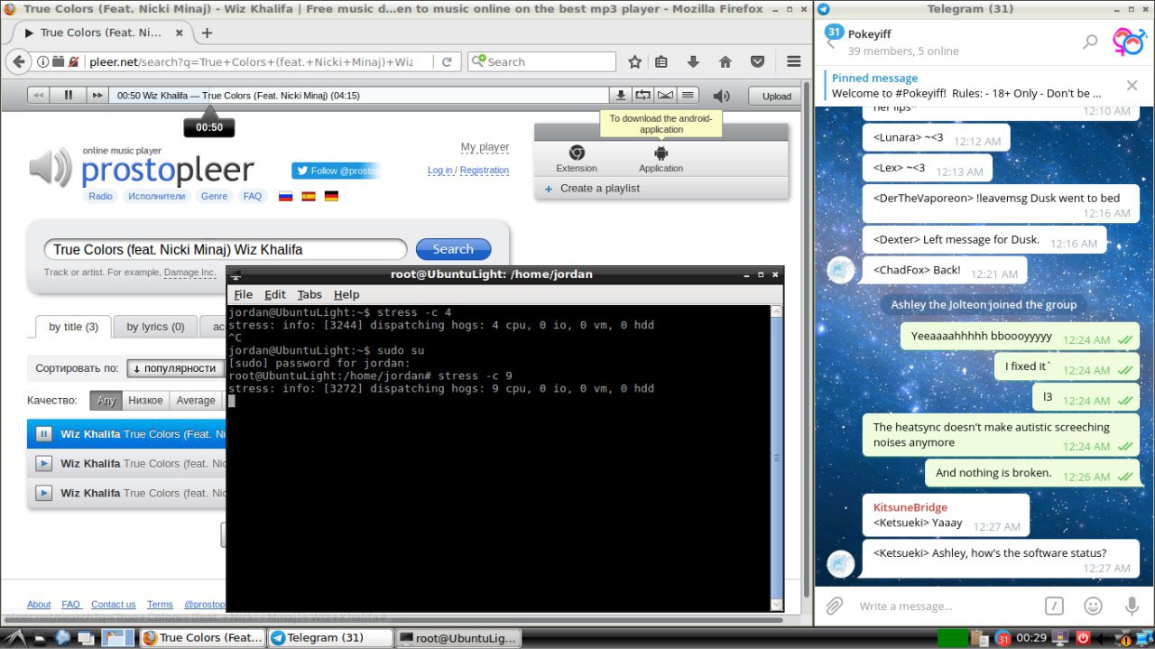
Task: Attach a file in Telegram with paperclip
Action: (836, 606)
